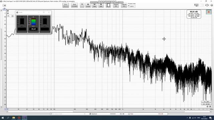
Task: Toggle the No measurement trace checkbox
Action: click(x=51, y=114)
